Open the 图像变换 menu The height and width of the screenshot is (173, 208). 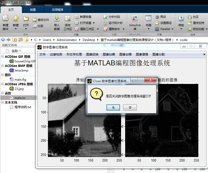click(92, 54)
